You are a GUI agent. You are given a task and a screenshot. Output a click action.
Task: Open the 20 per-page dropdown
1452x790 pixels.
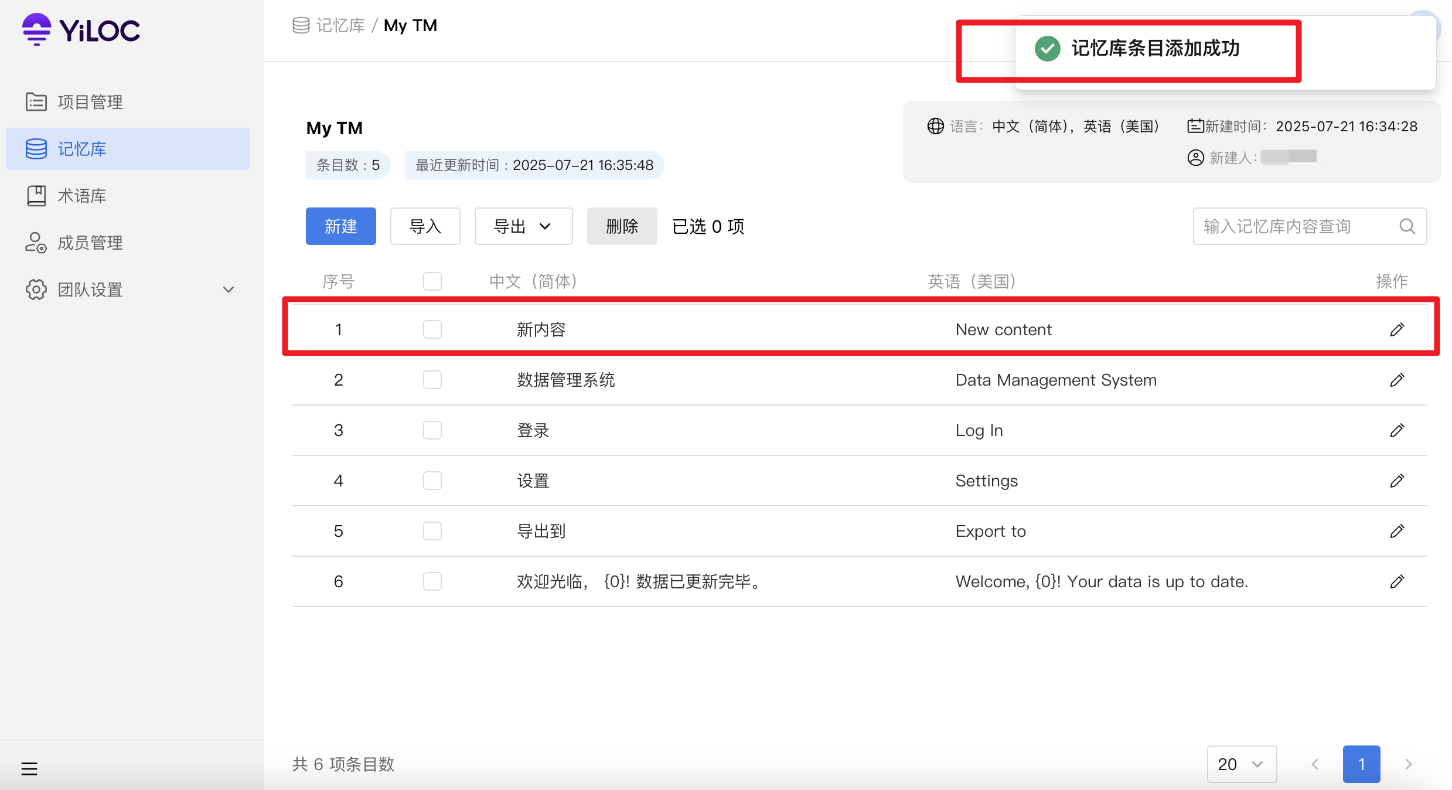(x=1242, y=764)
